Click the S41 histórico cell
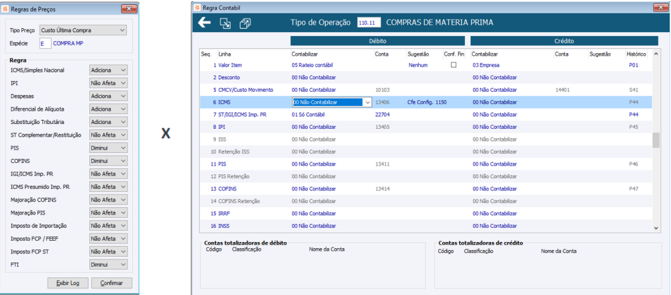This screenshot has width=671, height=295. [x=633, y=90]
